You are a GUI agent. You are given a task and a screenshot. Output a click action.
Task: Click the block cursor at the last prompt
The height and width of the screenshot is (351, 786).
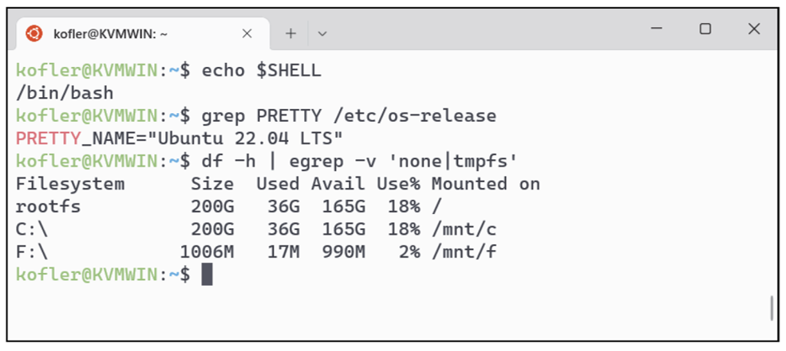[207, 275]
